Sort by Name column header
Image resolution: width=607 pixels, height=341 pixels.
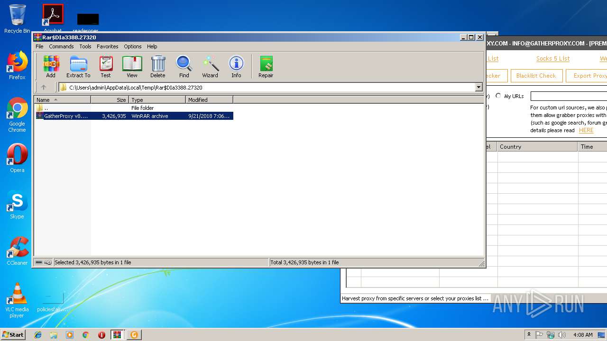[x=62, y=100]
